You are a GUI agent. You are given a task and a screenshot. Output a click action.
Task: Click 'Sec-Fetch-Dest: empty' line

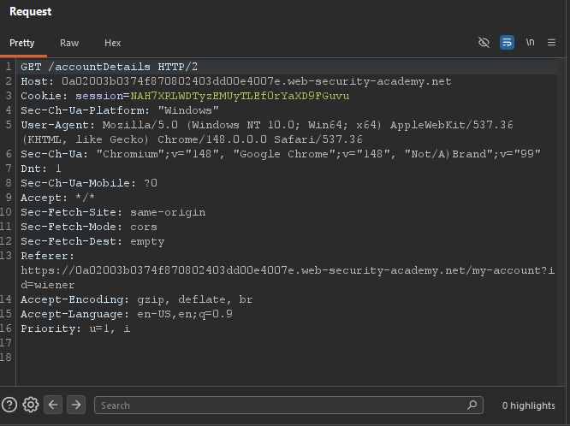92,241
